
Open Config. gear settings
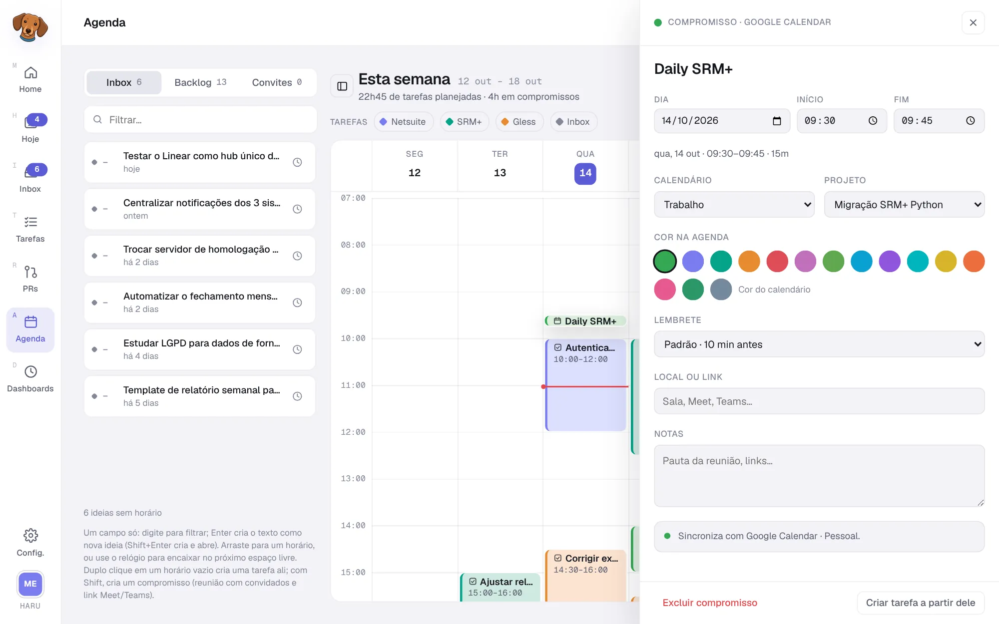30,542
